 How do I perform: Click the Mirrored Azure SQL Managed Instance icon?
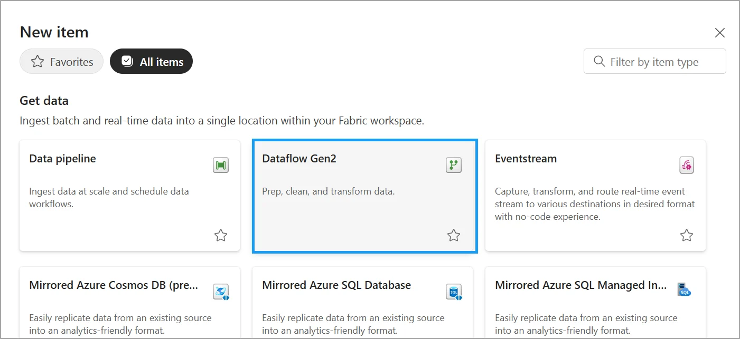click(685, 289)
